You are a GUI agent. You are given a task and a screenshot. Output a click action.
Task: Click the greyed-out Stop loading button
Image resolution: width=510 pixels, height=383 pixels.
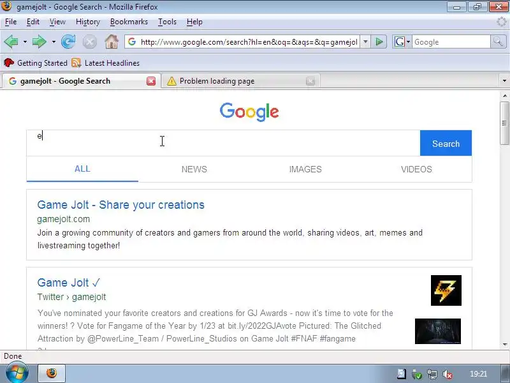(90, 42)
